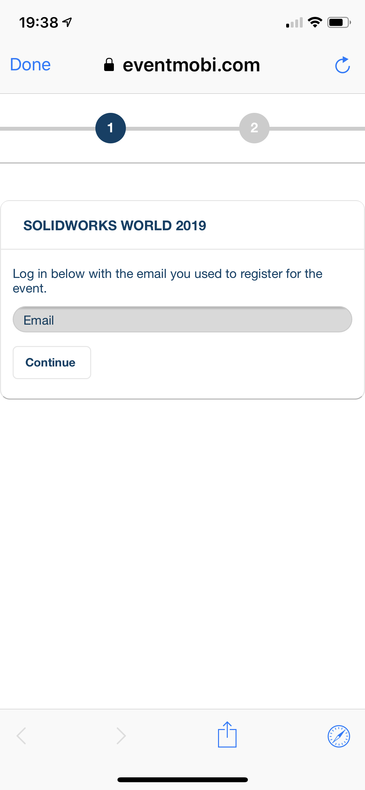This screenshot has height=790, width=365.
Task: Tap the home indicator bar
Action: (x=182, y=780)
